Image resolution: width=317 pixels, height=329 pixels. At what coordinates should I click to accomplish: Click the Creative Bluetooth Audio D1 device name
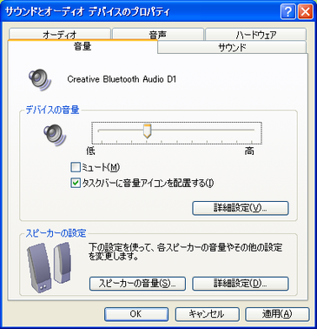(x=122, y=79)
